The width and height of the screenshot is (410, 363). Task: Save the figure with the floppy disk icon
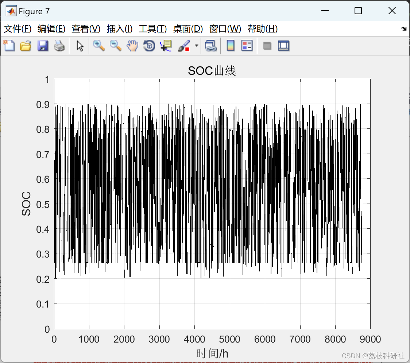[x=43, y=46]
